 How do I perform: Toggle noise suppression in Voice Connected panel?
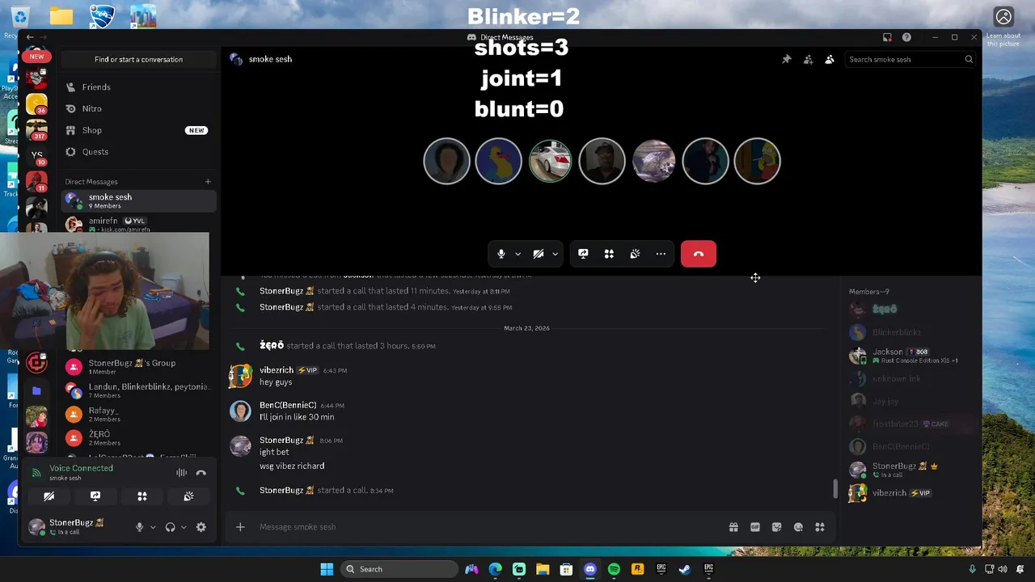pos(181,473)
